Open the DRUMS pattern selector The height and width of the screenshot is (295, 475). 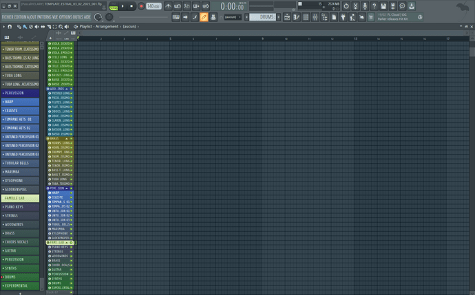coord(262,17)
